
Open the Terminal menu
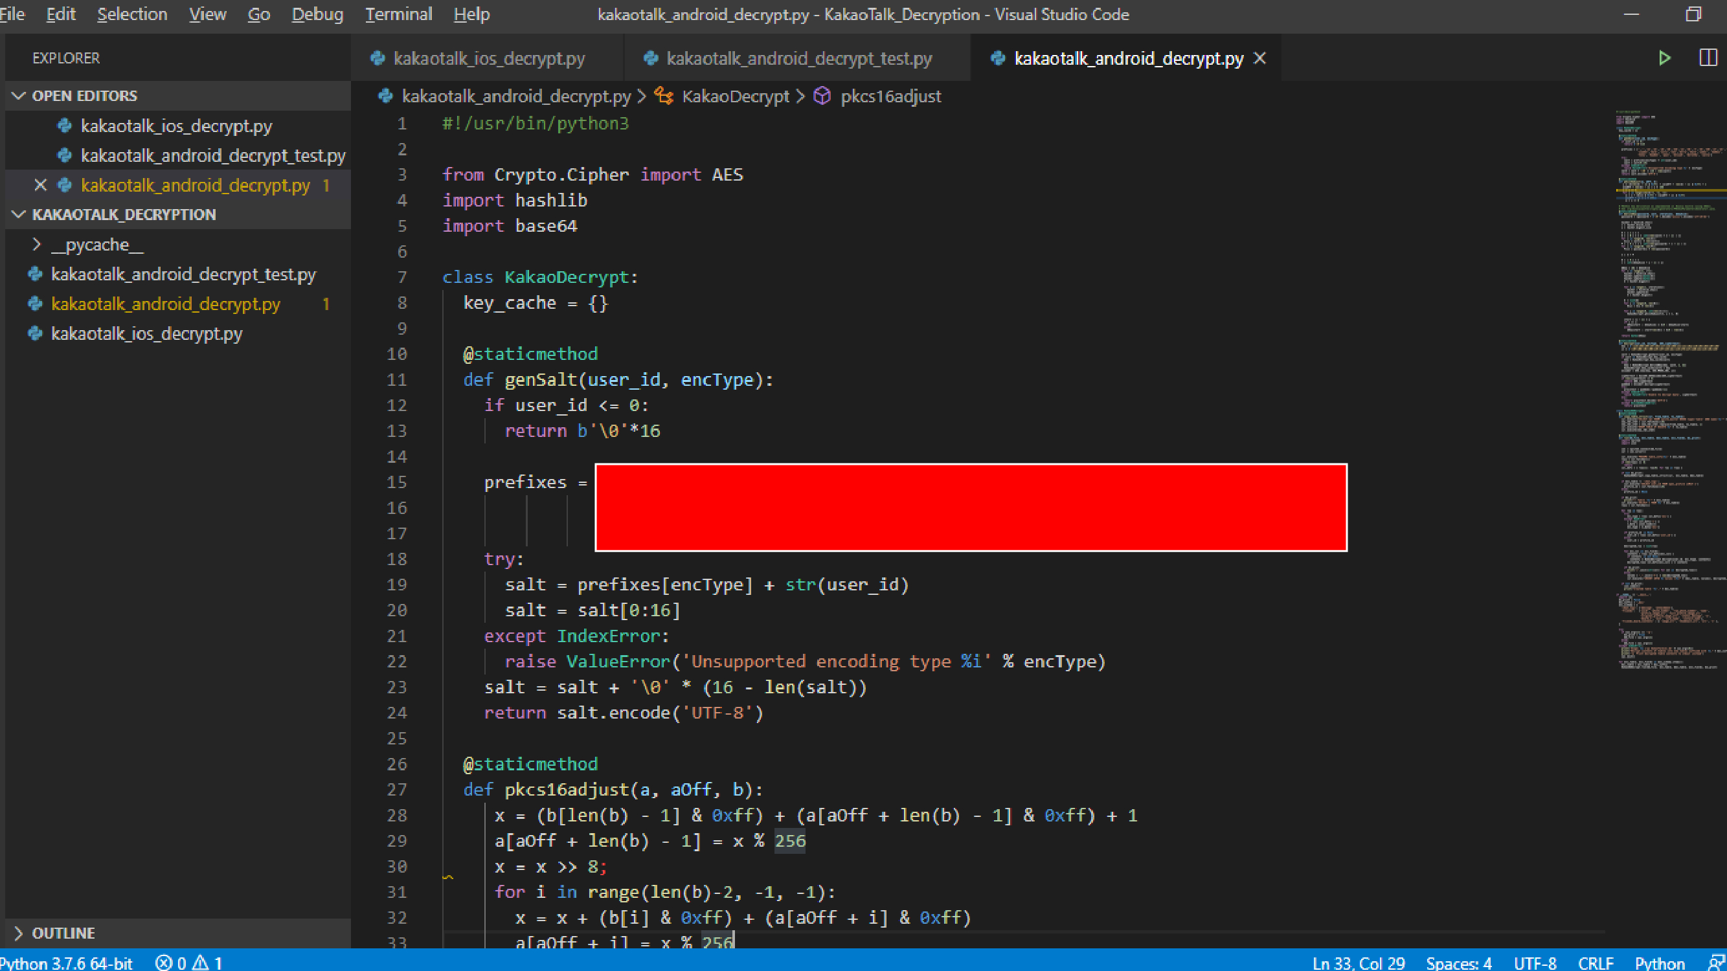pos(398,14)
